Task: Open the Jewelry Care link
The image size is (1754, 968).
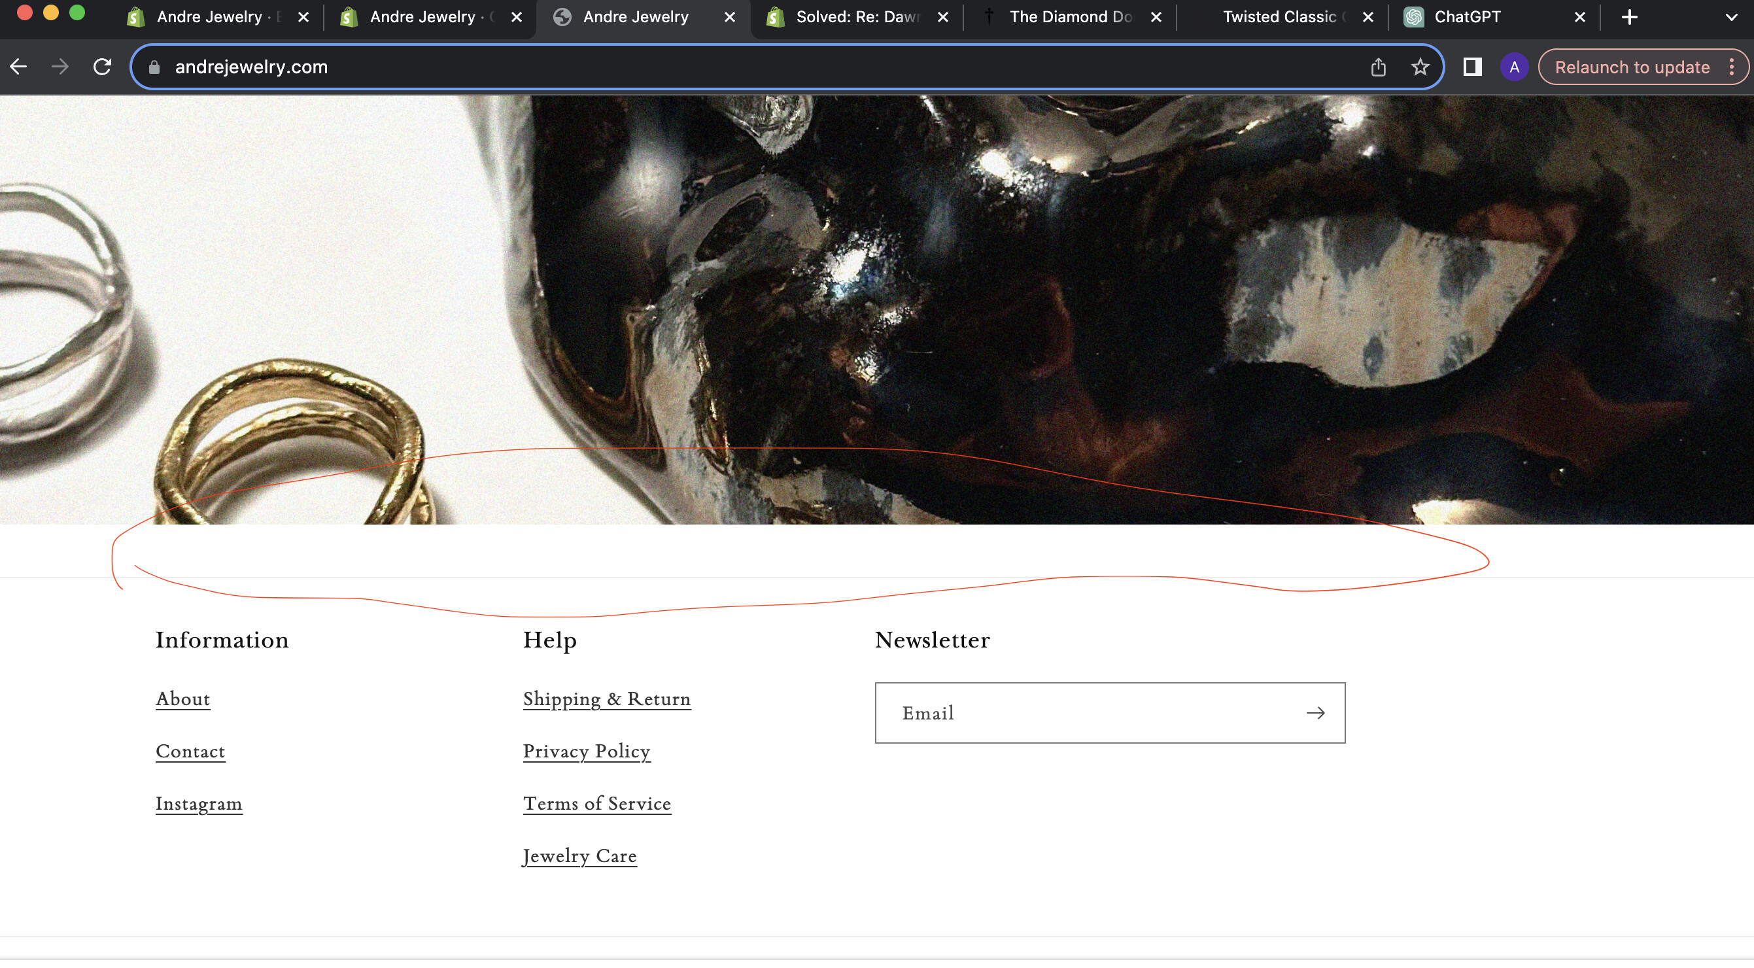Action: (579, 856)
